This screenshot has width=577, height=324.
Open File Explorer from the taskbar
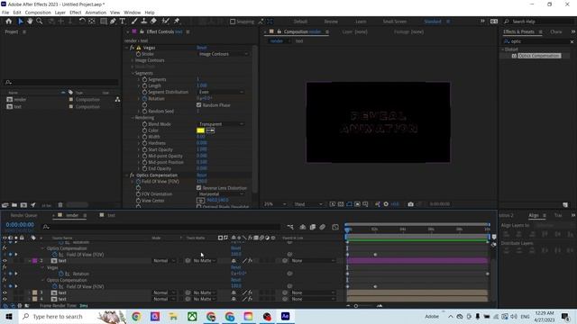coord(173,316)
